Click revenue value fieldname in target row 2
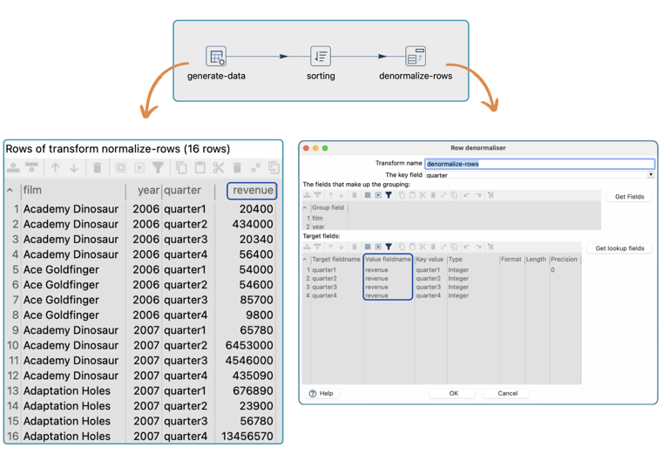 point(376,278)
